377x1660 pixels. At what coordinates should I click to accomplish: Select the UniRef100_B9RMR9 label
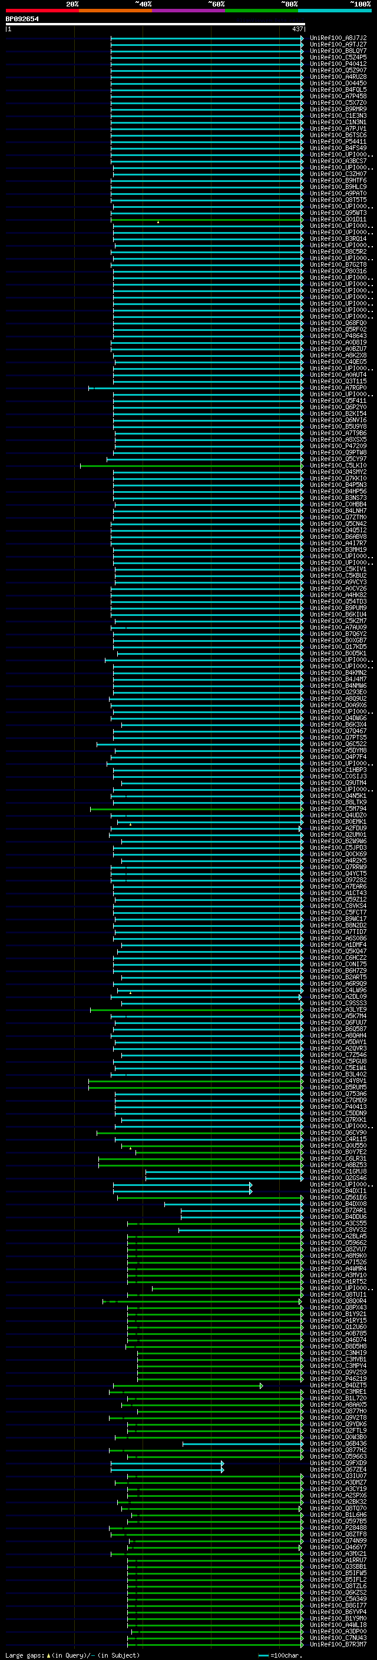click(338, 110)
